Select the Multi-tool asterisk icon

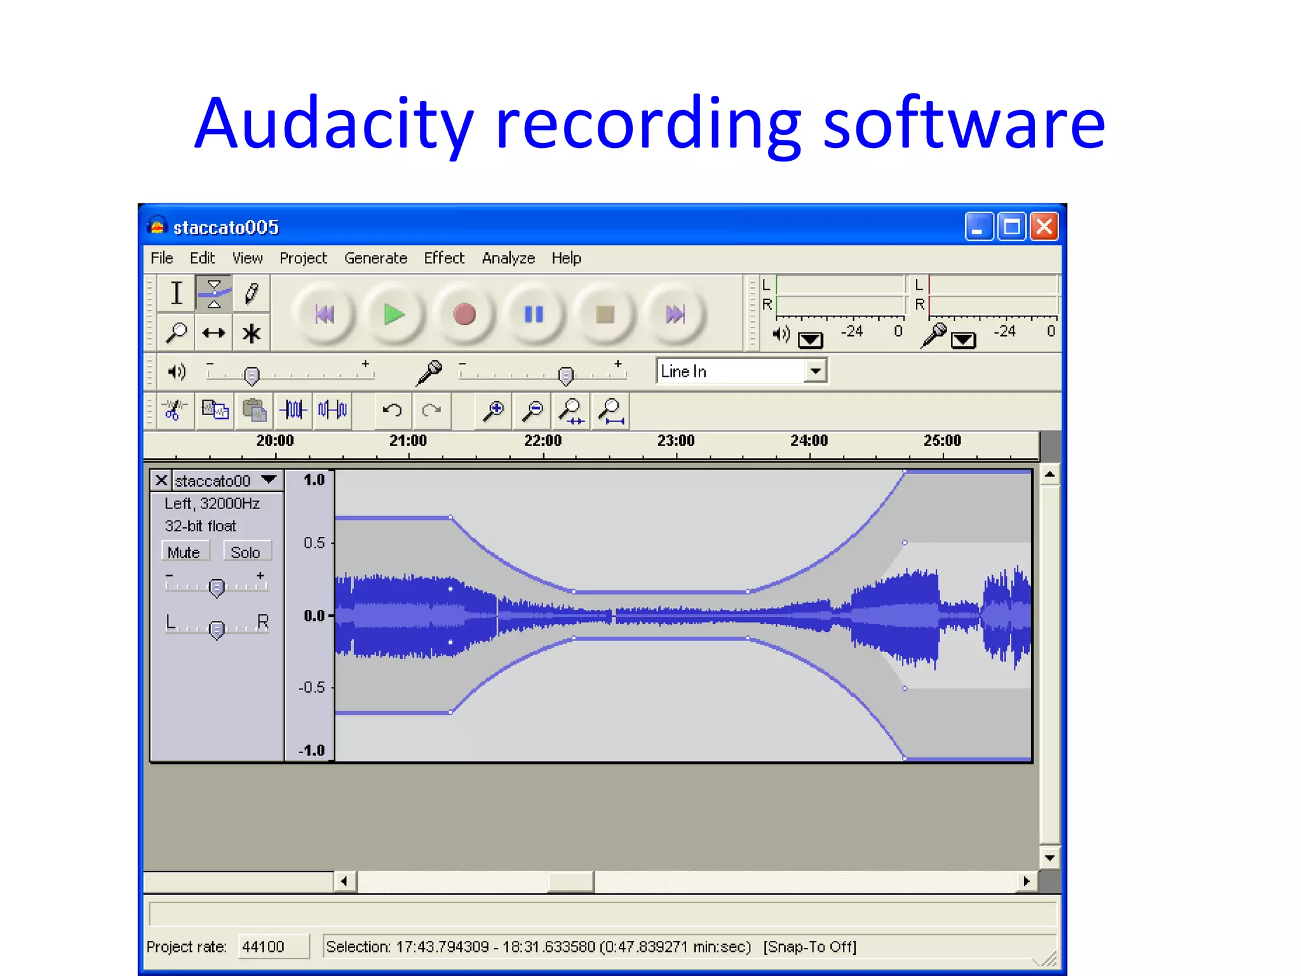point(252,332)
